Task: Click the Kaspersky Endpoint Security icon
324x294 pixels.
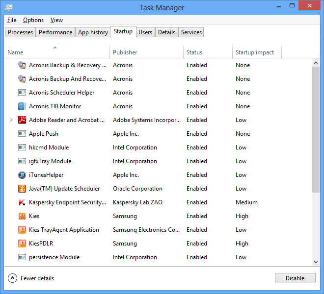Action: (x=22, y=202)
